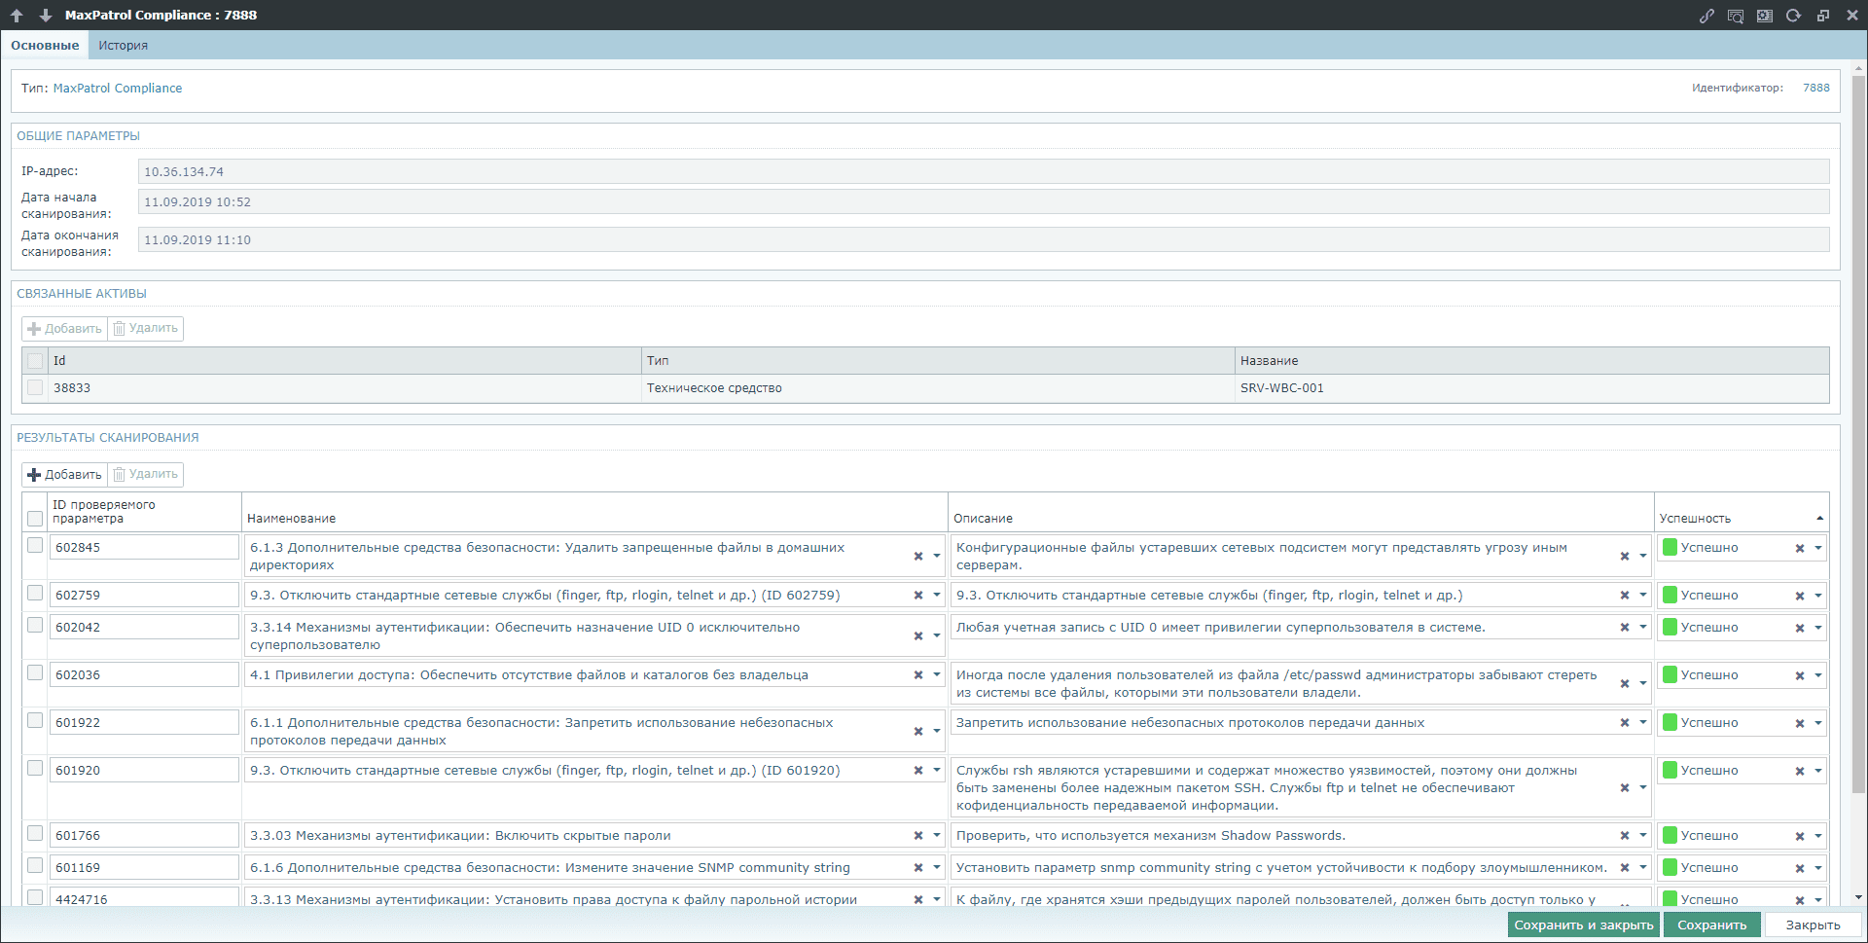This screenshot has height=943, width=1868.
Task: Expand the name dropdown in row 601922
Action: (x=937, y=732)
